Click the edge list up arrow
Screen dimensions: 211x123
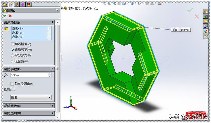49,29
